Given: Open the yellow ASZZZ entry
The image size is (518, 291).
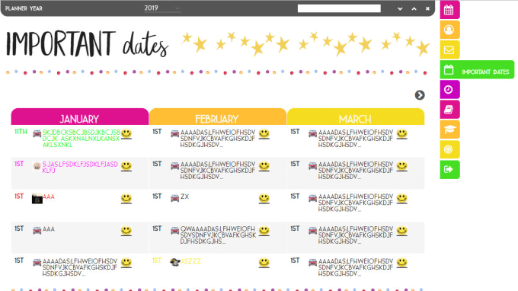Looking at the screenshot, I should tap(190, 261).
